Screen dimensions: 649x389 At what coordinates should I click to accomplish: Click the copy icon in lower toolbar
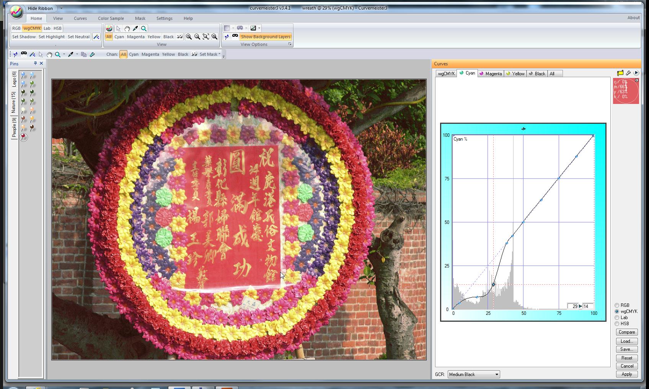pos(83,54)
